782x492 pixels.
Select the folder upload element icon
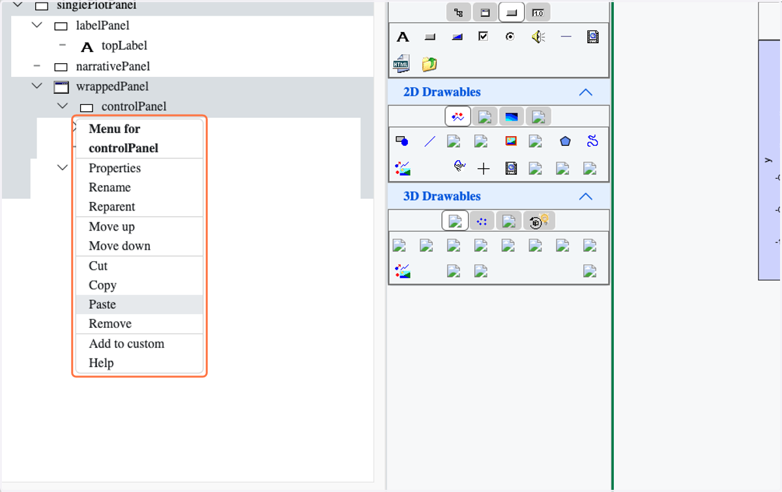[x=429, y=64]
